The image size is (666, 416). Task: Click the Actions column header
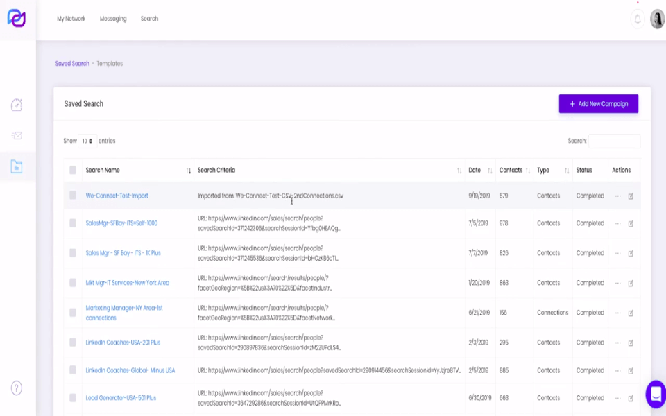[621, 171]
